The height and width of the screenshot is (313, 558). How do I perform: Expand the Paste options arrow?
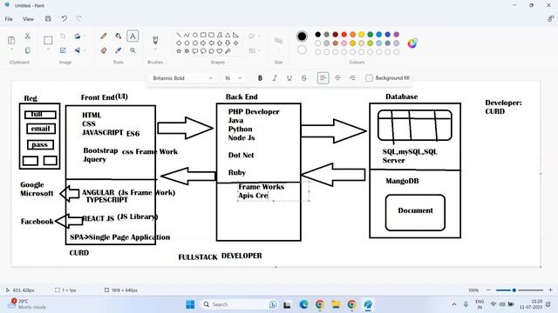click(11, 50)
